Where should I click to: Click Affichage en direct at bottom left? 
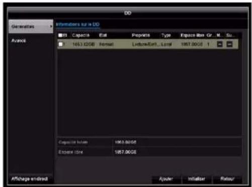tap(30, 179)
